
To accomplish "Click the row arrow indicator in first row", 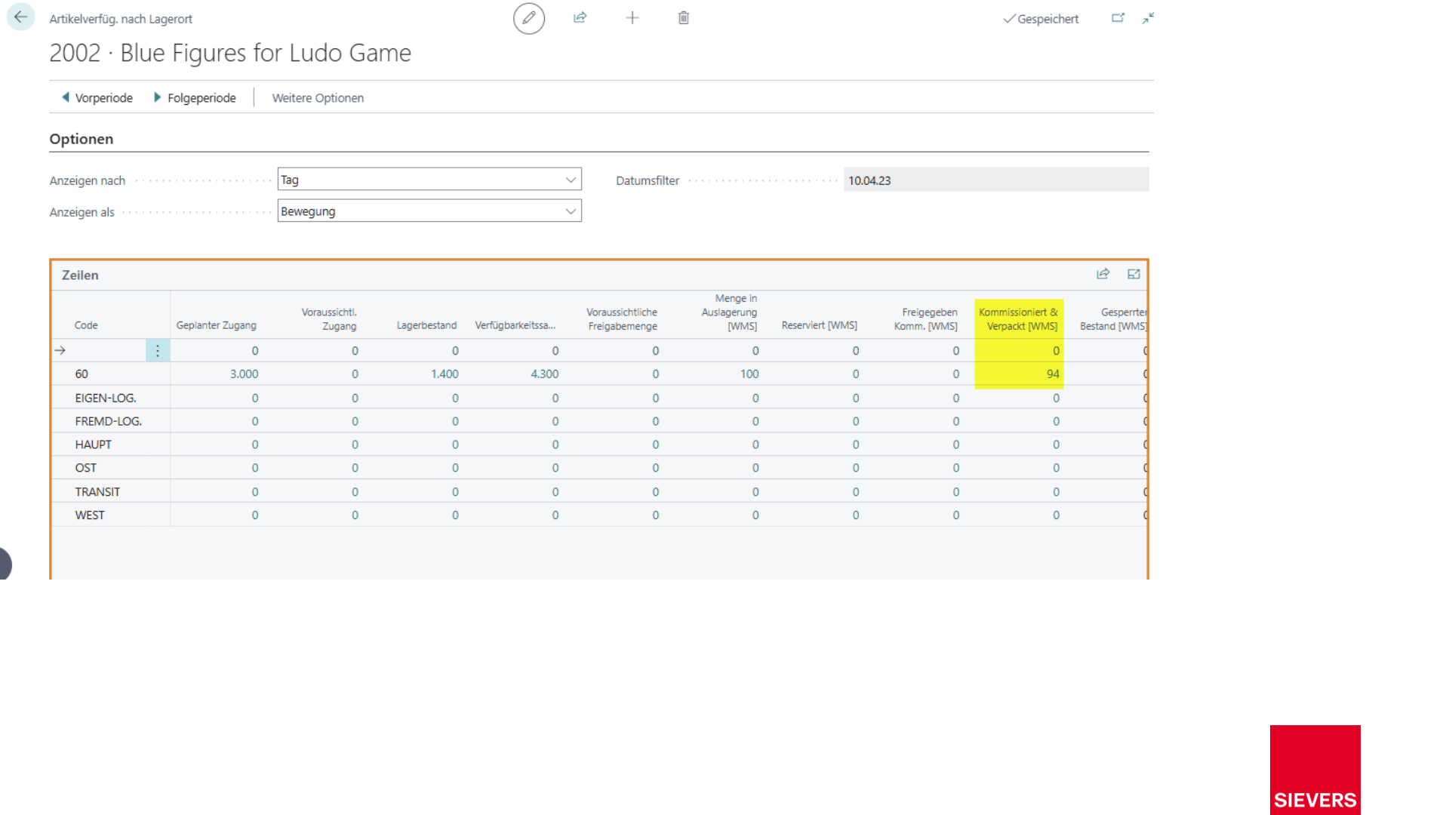I will (60, 350).
